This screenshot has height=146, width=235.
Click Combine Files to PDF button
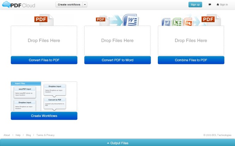tap(191, 60)
